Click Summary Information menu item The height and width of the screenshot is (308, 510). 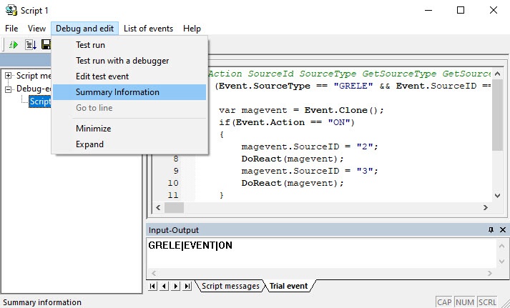point(117,92)
